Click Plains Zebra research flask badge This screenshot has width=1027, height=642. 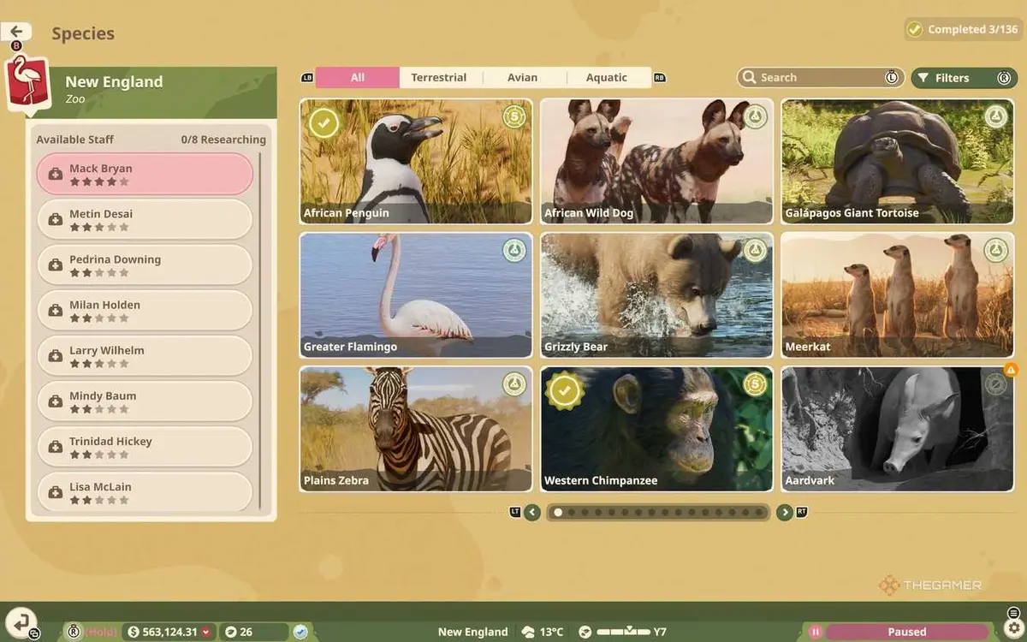513,383
